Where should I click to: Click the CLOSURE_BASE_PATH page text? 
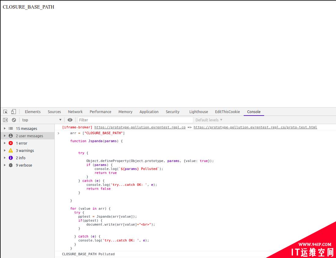[x=28, y=7]
